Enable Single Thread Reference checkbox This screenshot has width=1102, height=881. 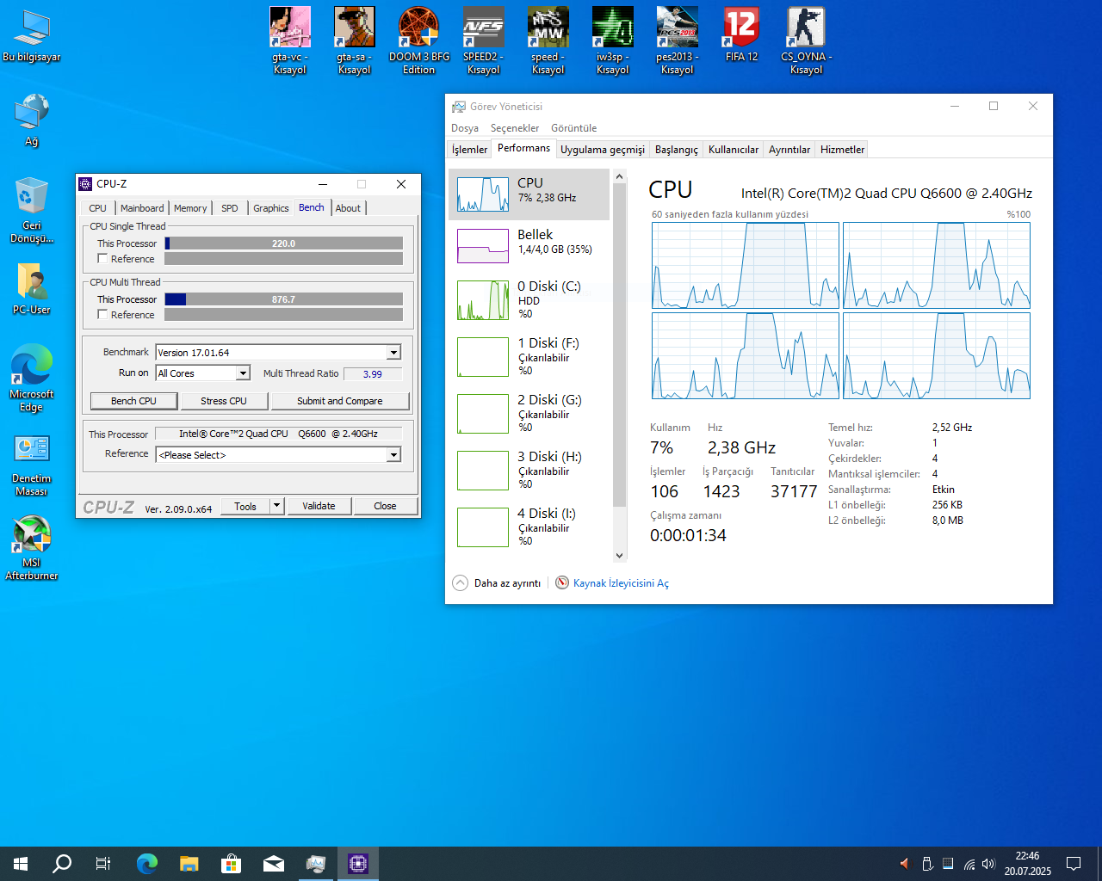[102, 259]
